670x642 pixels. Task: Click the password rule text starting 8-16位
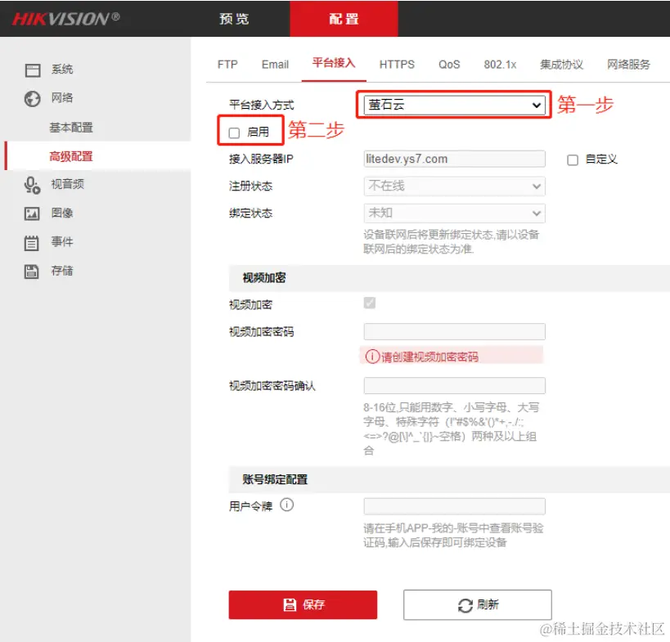click(x=452, y=429)
